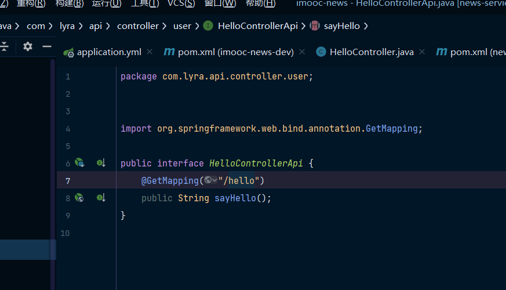This screenshot has width=506, height=290.
Task: Click implementations gutter icon on line 8
Action: tap(101, 198)
